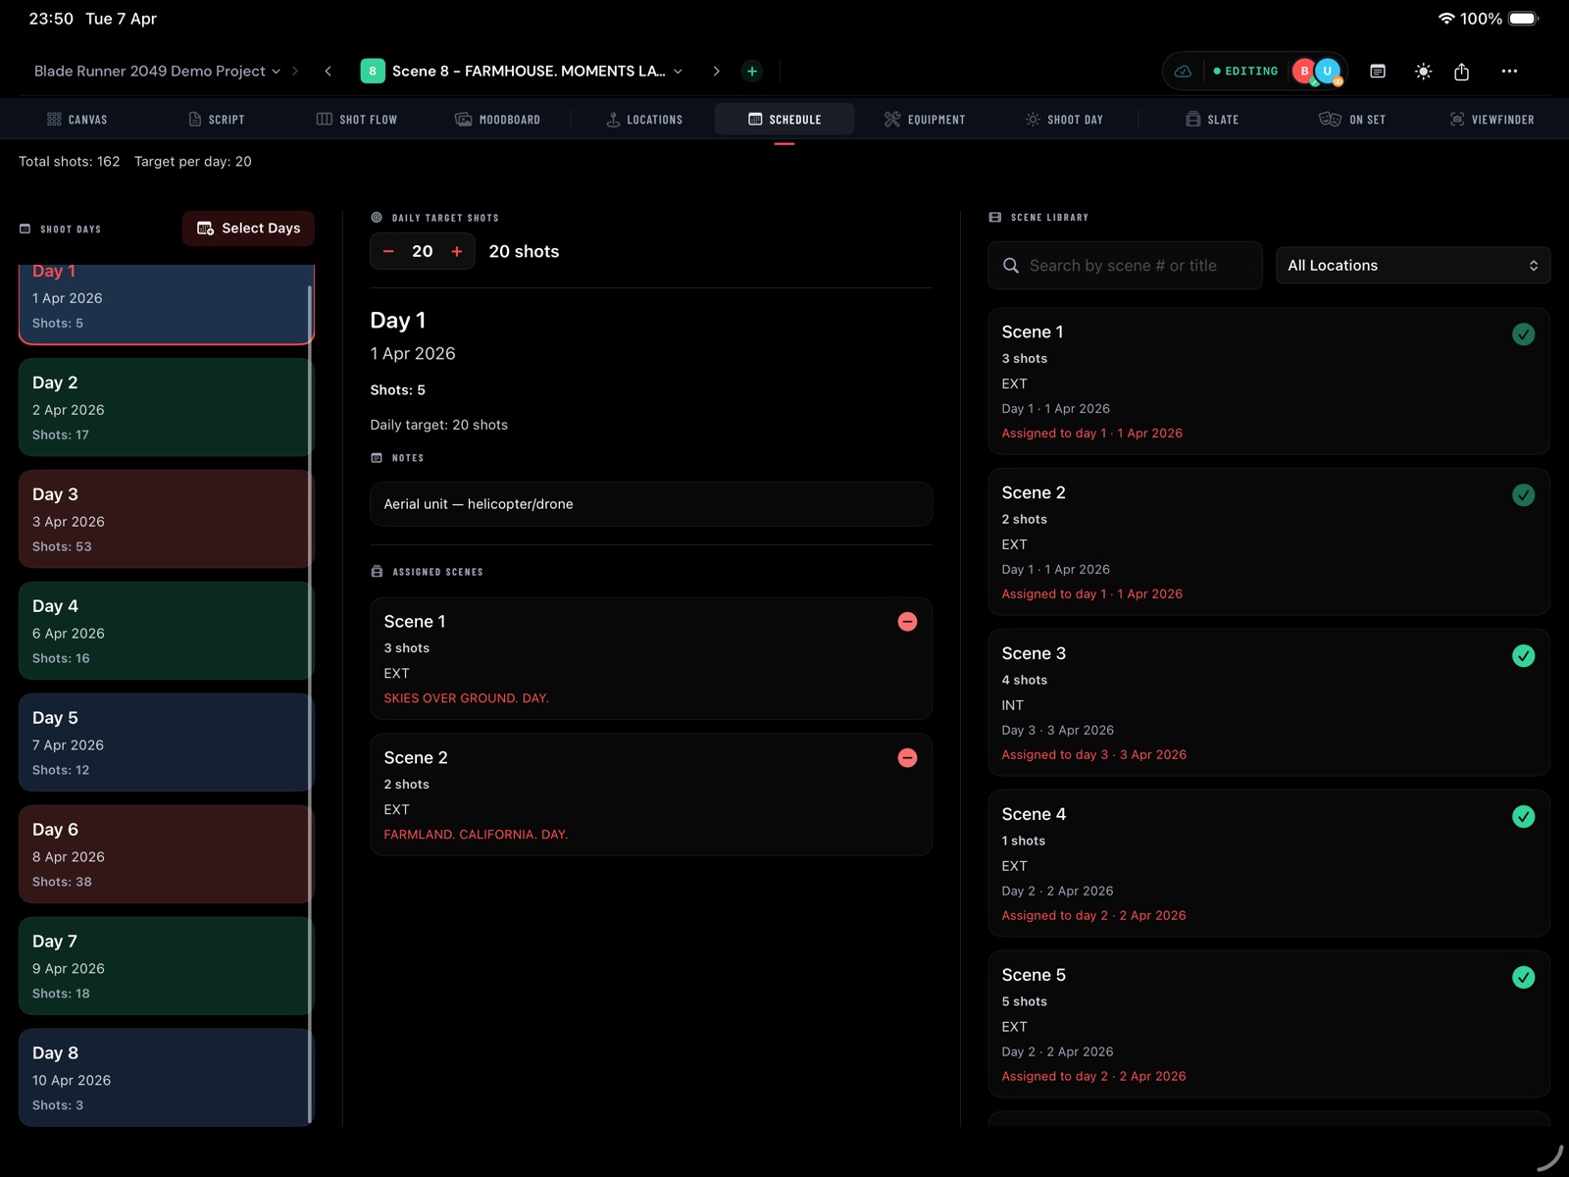Image resolution: width=1569 pixels, height=1177 pixels.
Task: Click the Select Days button
Action: point(248,228)
